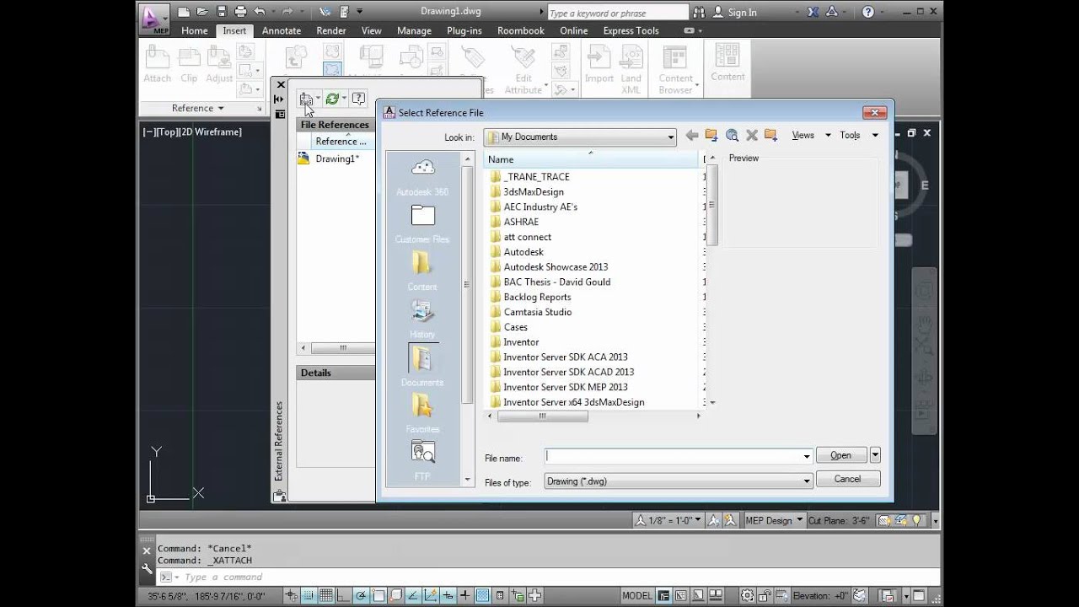The width and height of the screenshot is (1079, 607).
Task: Switch to the Home ribbon tab
Action: [194, 30]
